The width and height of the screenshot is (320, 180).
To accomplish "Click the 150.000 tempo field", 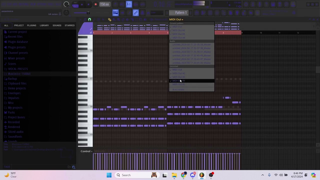I will pyautogui.click(x=104, y=4).
